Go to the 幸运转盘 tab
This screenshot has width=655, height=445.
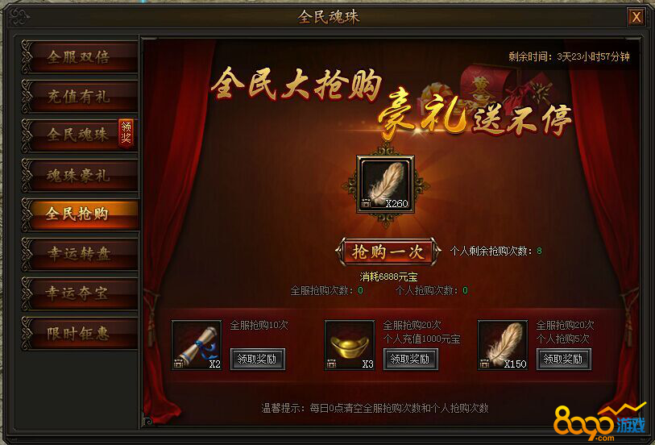click(80, 254)
